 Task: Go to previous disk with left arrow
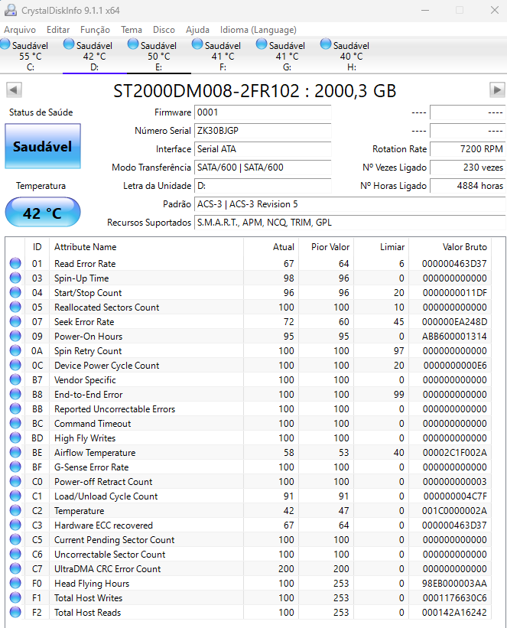pyautogui.click(x=14, y=89)
